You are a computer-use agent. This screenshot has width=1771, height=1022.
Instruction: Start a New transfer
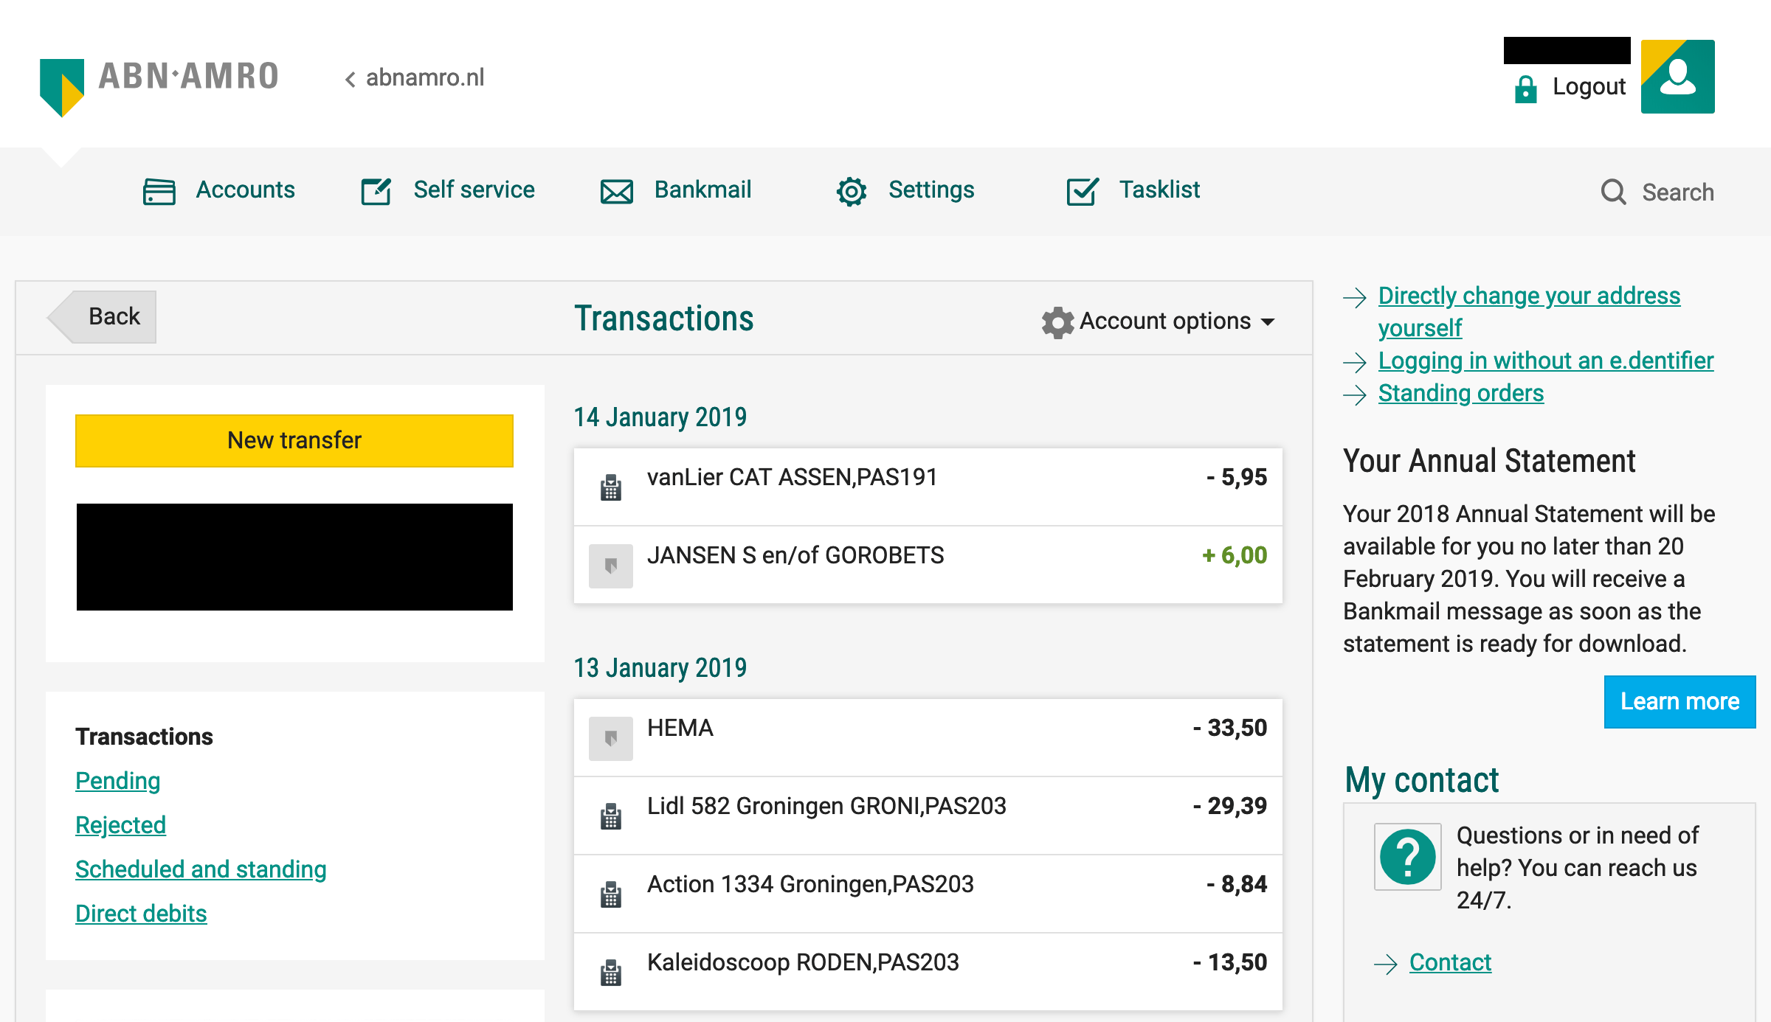(x=294, y=440)
